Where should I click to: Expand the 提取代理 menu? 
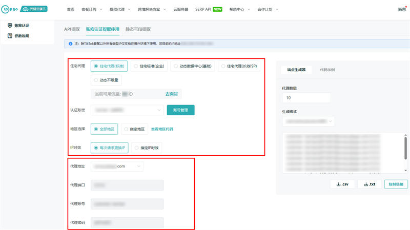coord(120,9)
